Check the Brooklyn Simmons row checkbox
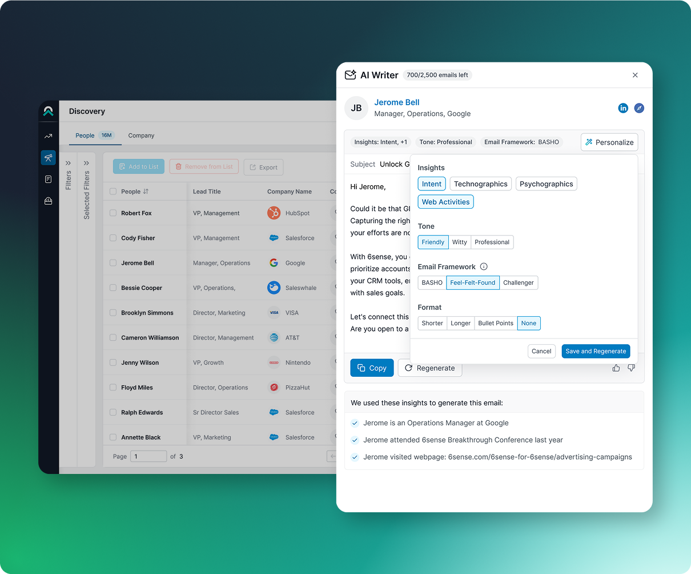The height and width of the screenshot is (574, 691). tap(113, 313)
